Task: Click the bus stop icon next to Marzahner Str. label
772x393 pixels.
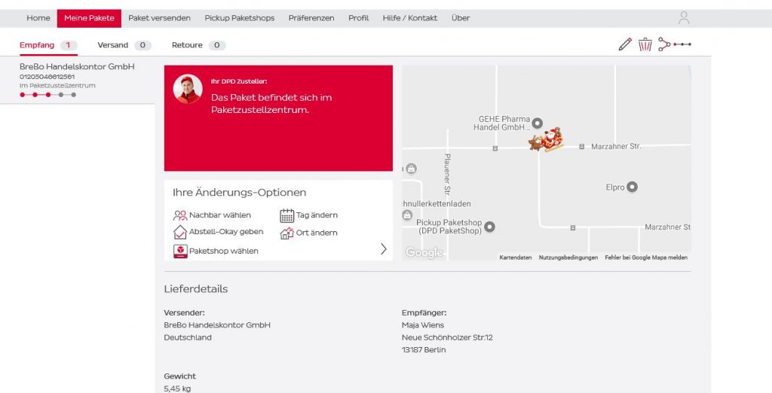Action: tap(581, 147)
